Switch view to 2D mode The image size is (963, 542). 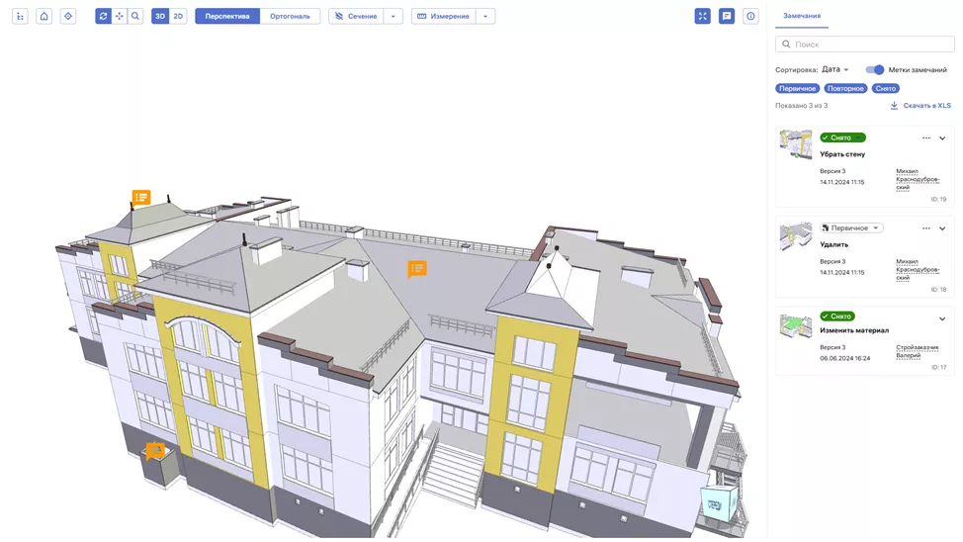pyautogui.click(x=178, y=16)
